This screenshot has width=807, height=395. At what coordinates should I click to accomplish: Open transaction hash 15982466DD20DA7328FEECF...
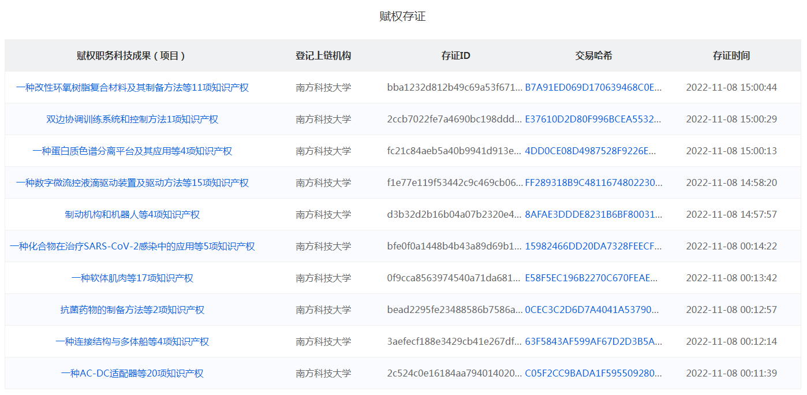pos(593,247)
